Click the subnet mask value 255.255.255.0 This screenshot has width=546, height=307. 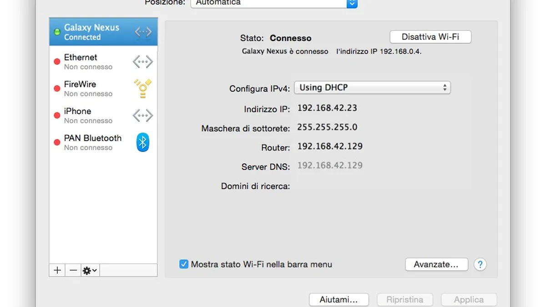tap(327, 127)
